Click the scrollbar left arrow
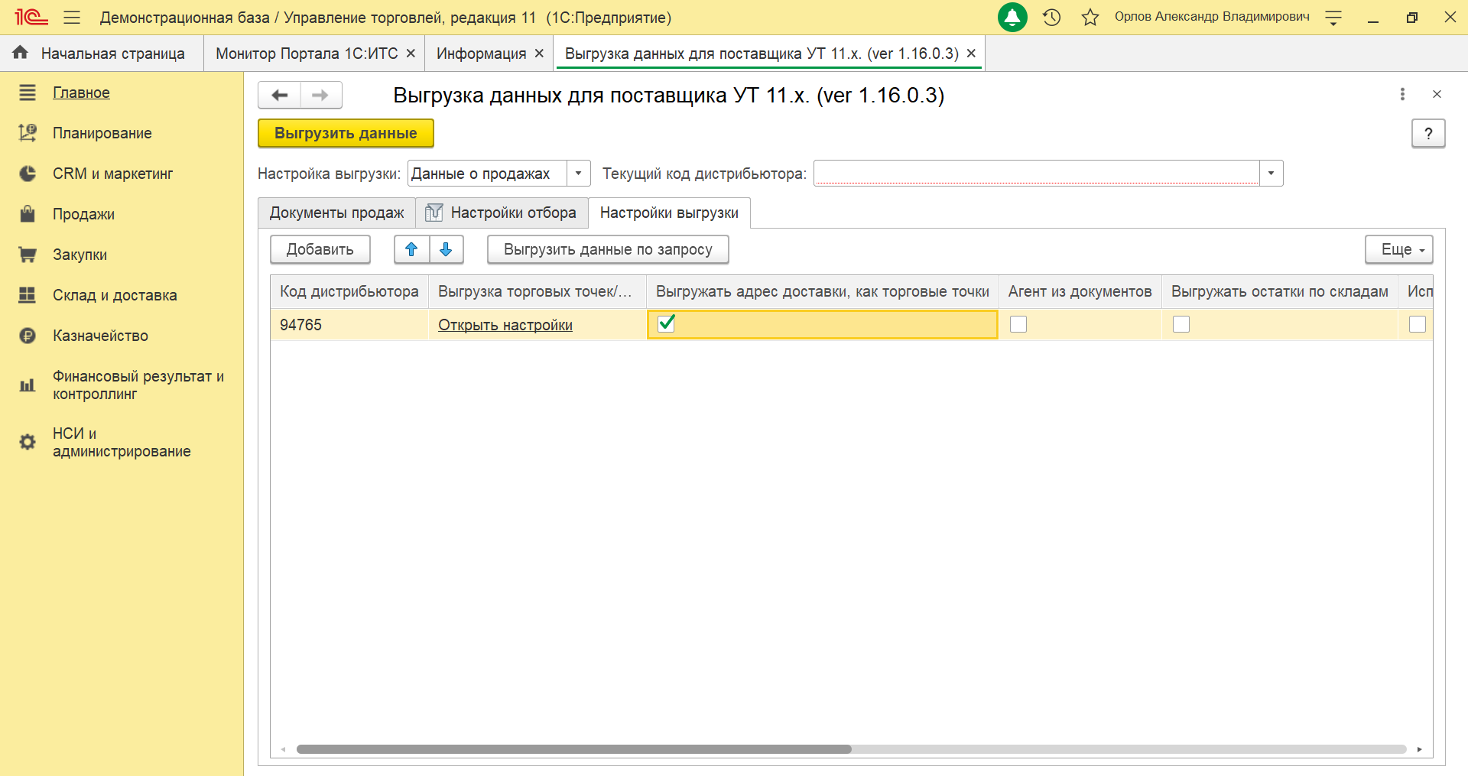The width and height of the screenshot is (1468, 776). coord(283,749)
